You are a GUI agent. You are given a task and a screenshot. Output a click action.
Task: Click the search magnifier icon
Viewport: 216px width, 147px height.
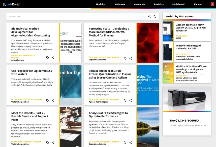(x=149, y=17)
